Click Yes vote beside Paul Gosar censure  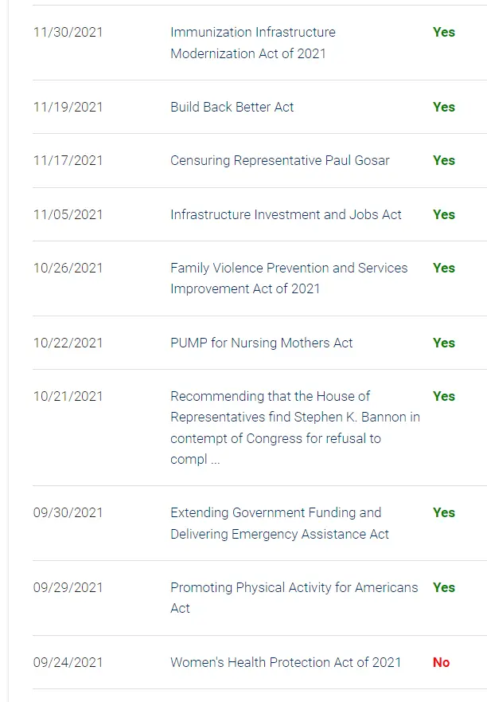[x=444, y=160]
